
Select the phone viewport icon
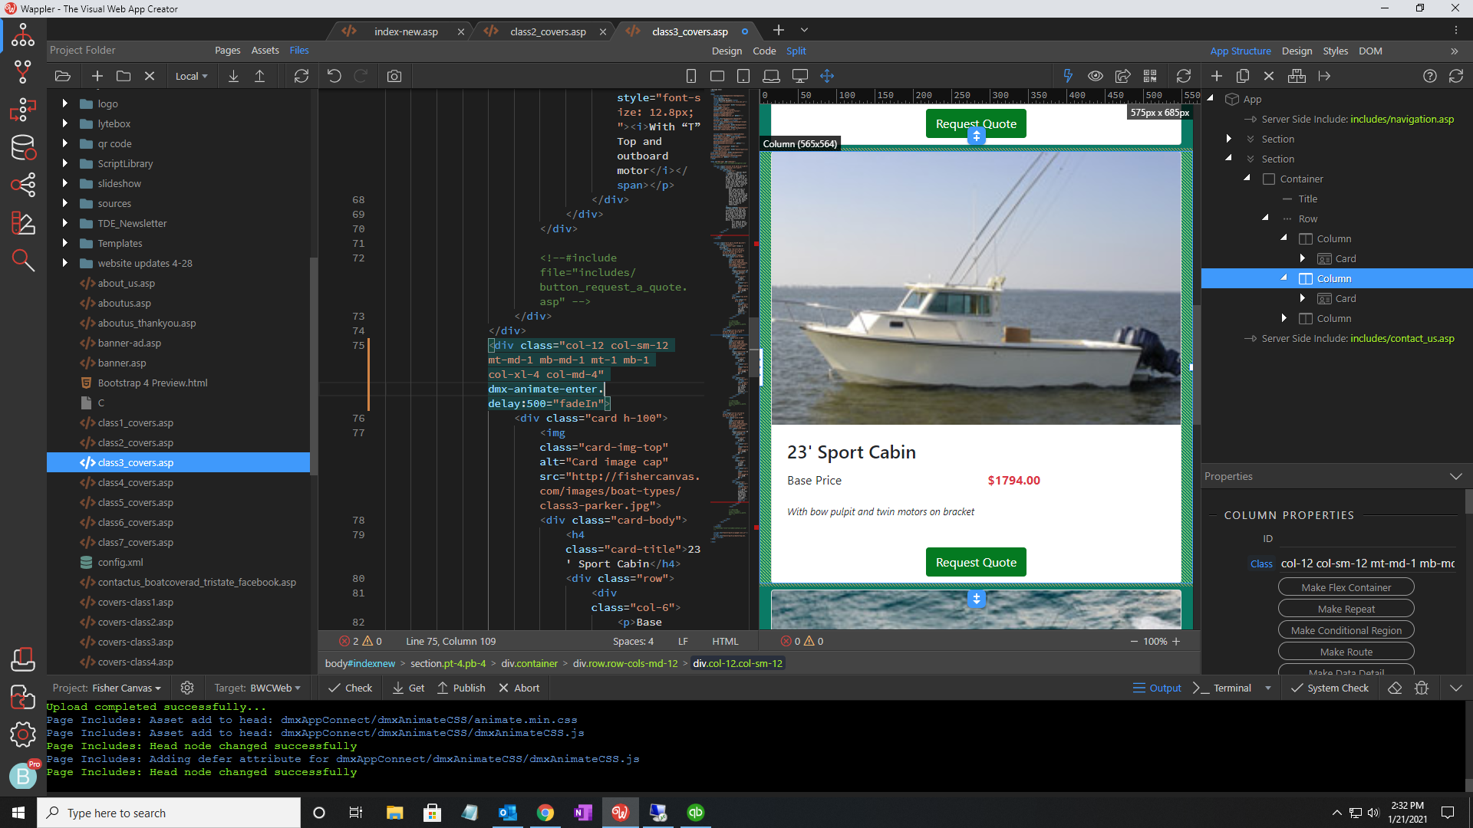pyautogui.click(x=690, y=76)
